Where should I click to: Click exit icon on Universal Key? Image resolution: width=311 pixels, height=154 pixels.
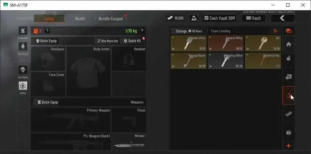(x=247, y=66)
